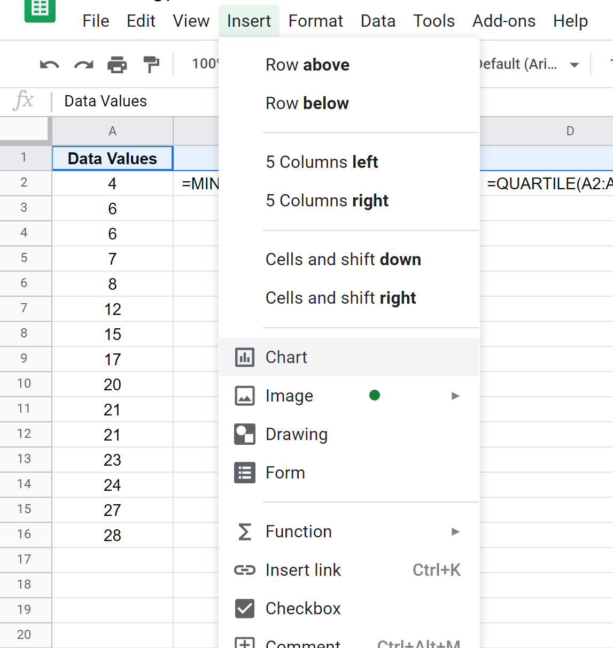
Task: Click the Image option icon
Action: (245, 396)
